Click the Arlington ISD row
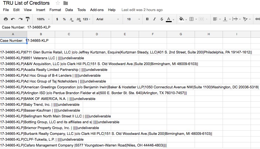The image size is (260, 149). [94, 93]
